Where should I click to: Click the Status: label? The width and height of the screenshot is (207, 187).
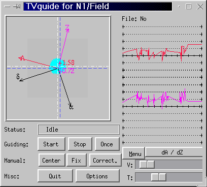coord(15,130)
